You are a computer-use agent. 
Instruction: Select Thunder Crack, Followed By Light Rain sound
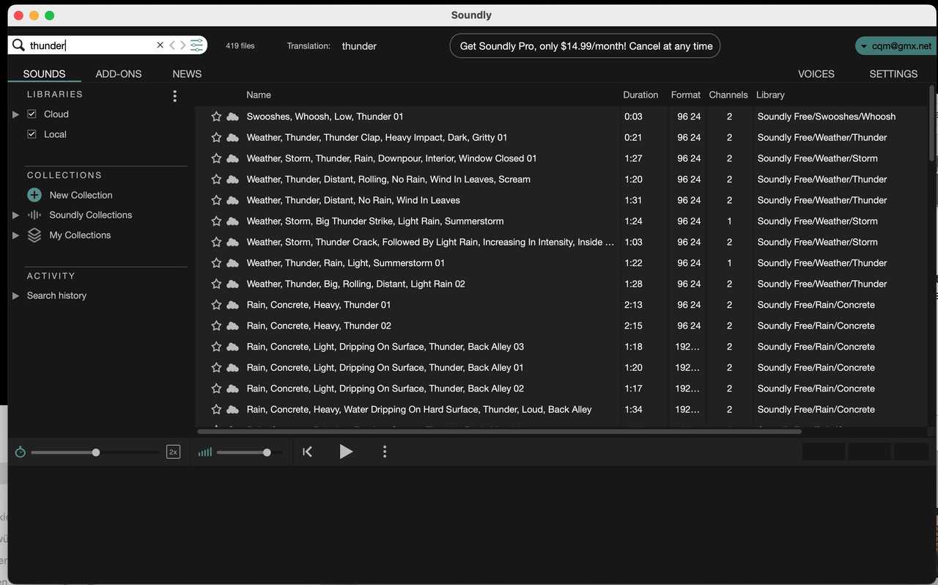tap(430, 242)
